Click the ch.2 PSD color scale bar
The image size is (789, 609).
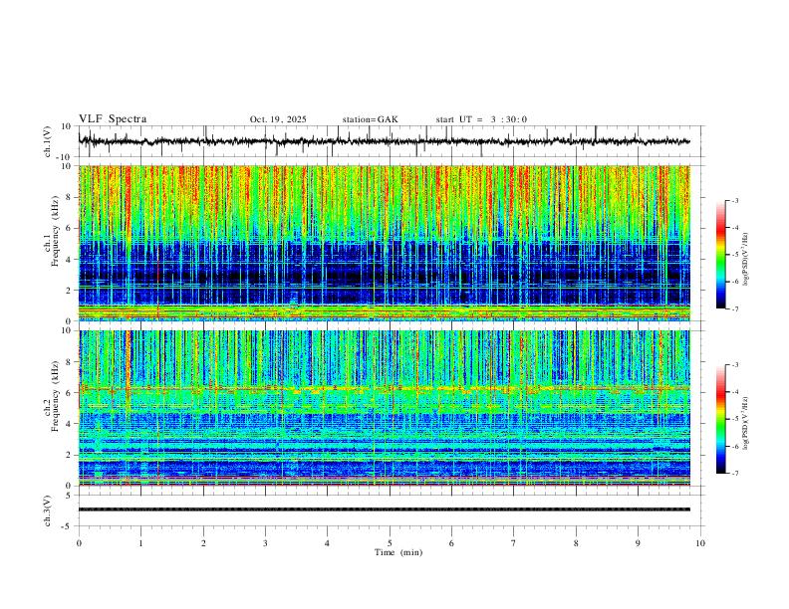click(720, 419)
